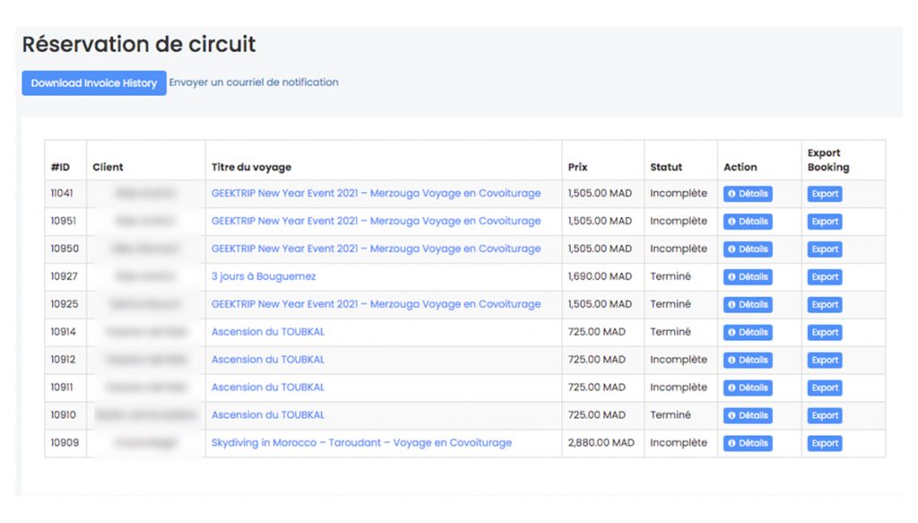Export booking 10909
Image resolution: width=918 pixels, height=523 pixels.
pos(824,444)
